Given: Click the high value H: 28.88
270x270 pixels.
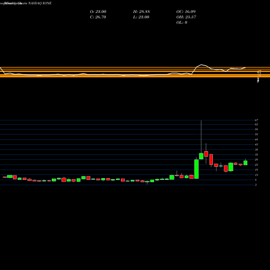Looking at the screenshot, I should pyautogui.click(x=141, y=12).
